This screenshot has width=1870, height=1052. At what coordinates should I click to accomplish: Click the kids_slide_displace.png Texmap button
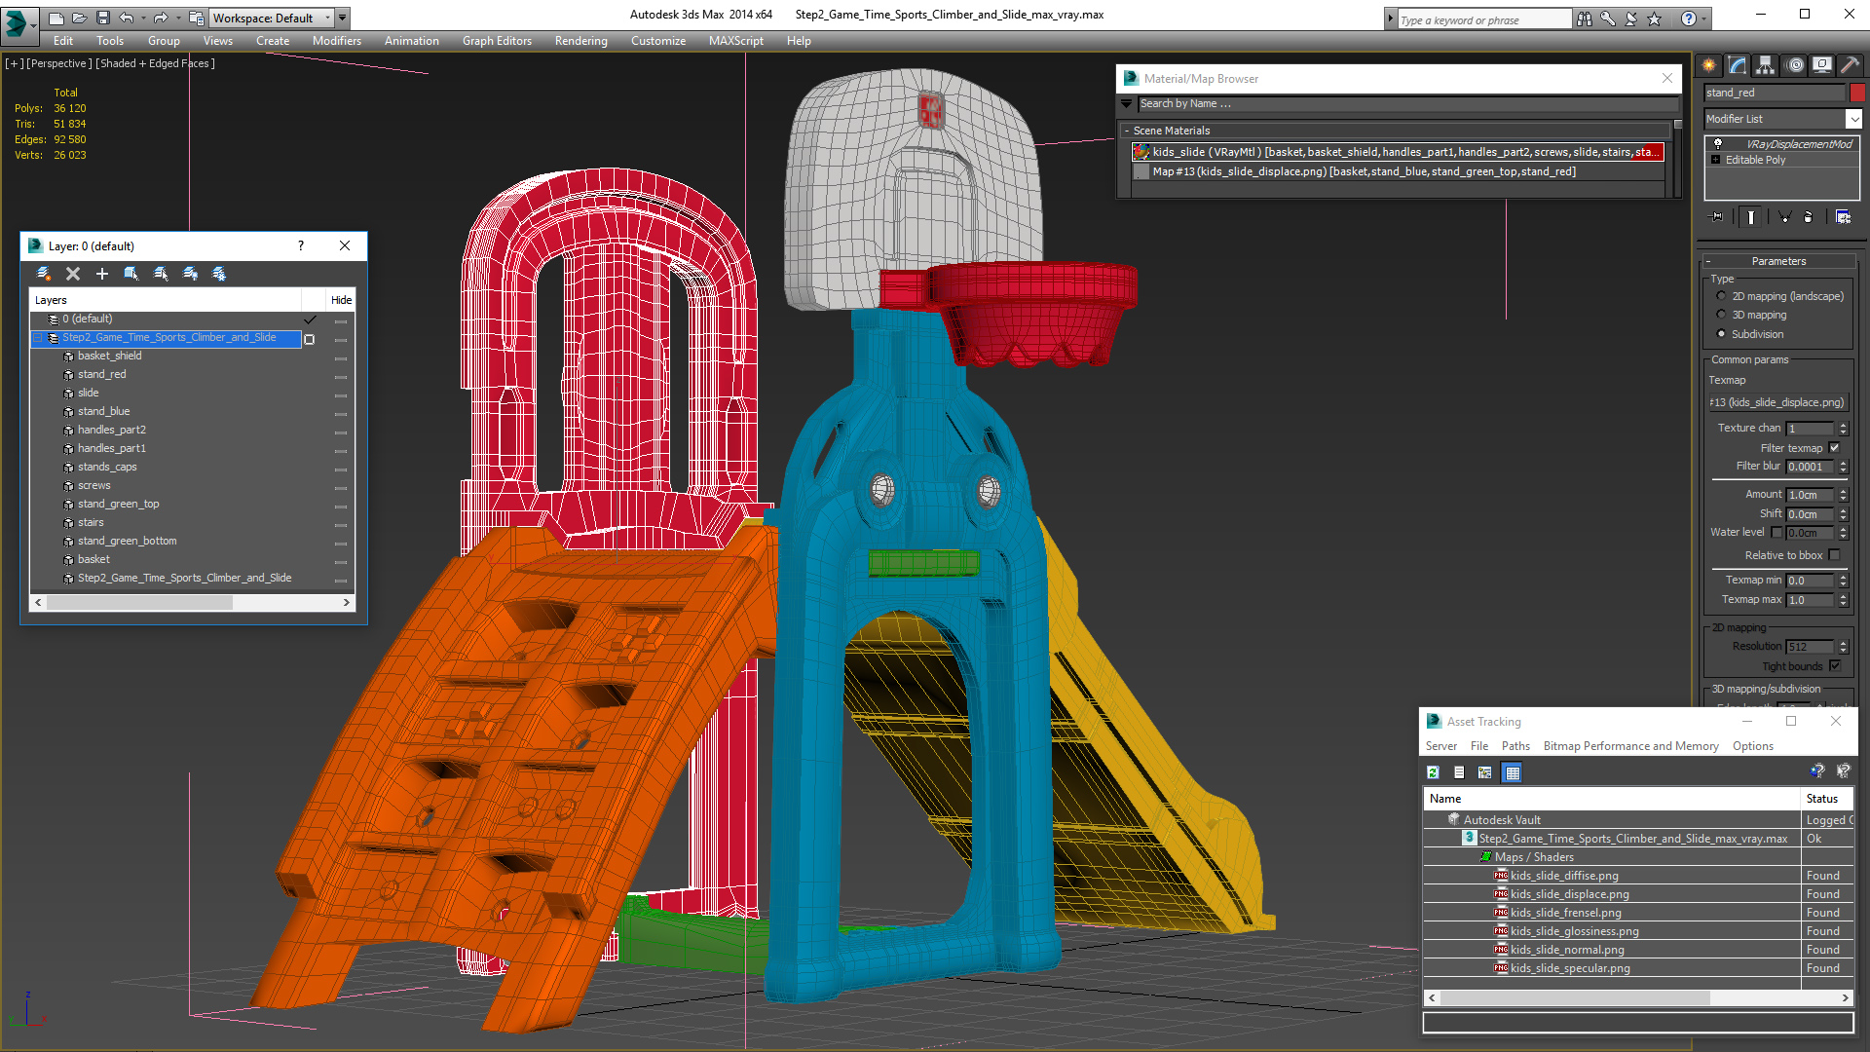pos(1777,402)
